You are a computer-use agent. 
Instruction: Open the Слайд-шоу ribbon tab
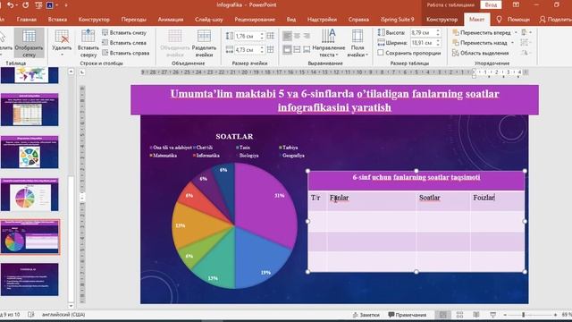click(x=208, y=20)
